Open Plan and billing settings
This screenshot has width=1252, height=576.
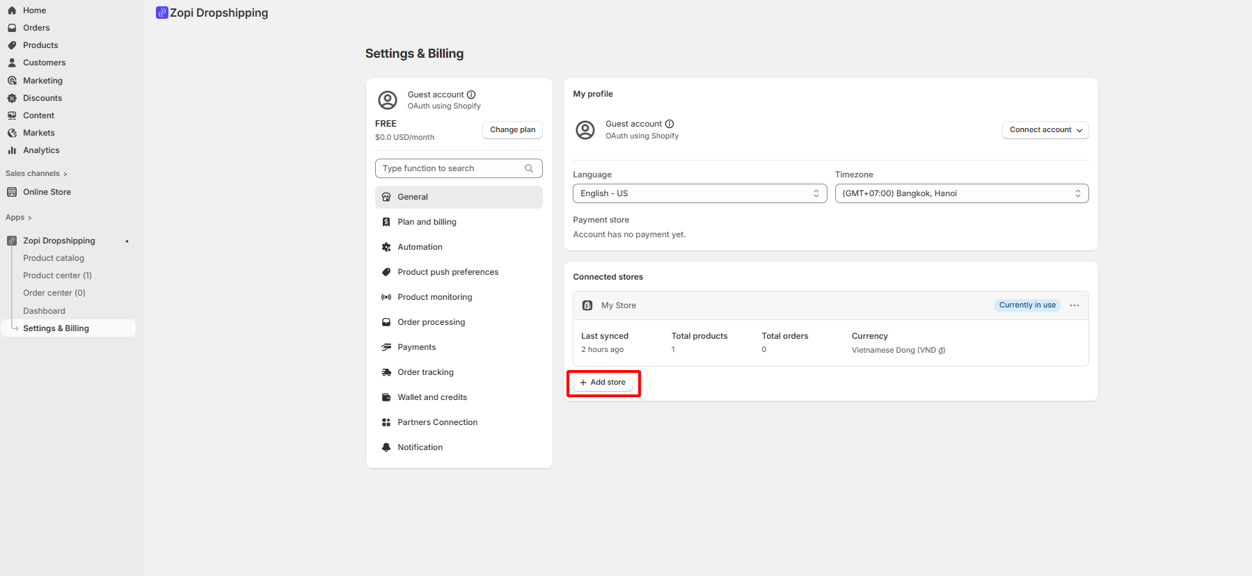click(x=427, y=222)
